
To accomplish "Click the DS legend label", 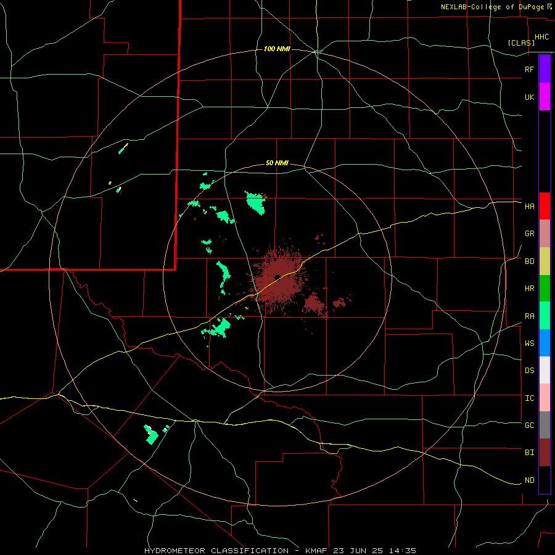I will (x=529, y=370).
